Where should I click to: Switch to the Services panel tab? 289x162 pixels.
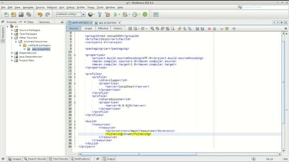(x=44, y=22)
